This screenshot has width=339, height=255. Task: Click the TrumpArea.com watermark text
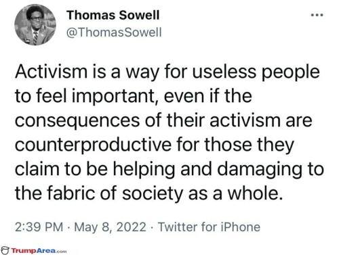pos(39,251)
